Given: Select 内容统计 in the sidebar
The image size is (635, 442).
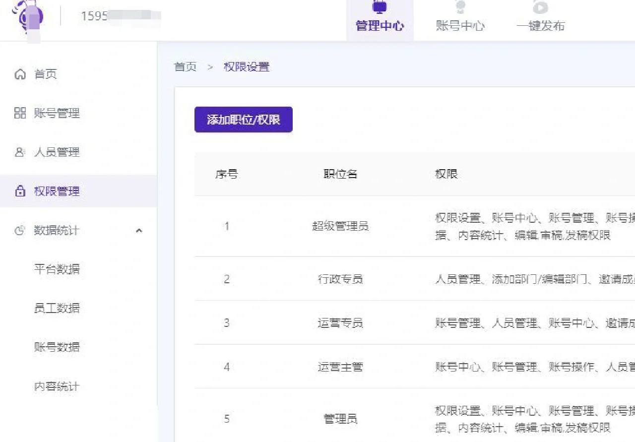Looking at the screenshot, I should click(58, 386).
